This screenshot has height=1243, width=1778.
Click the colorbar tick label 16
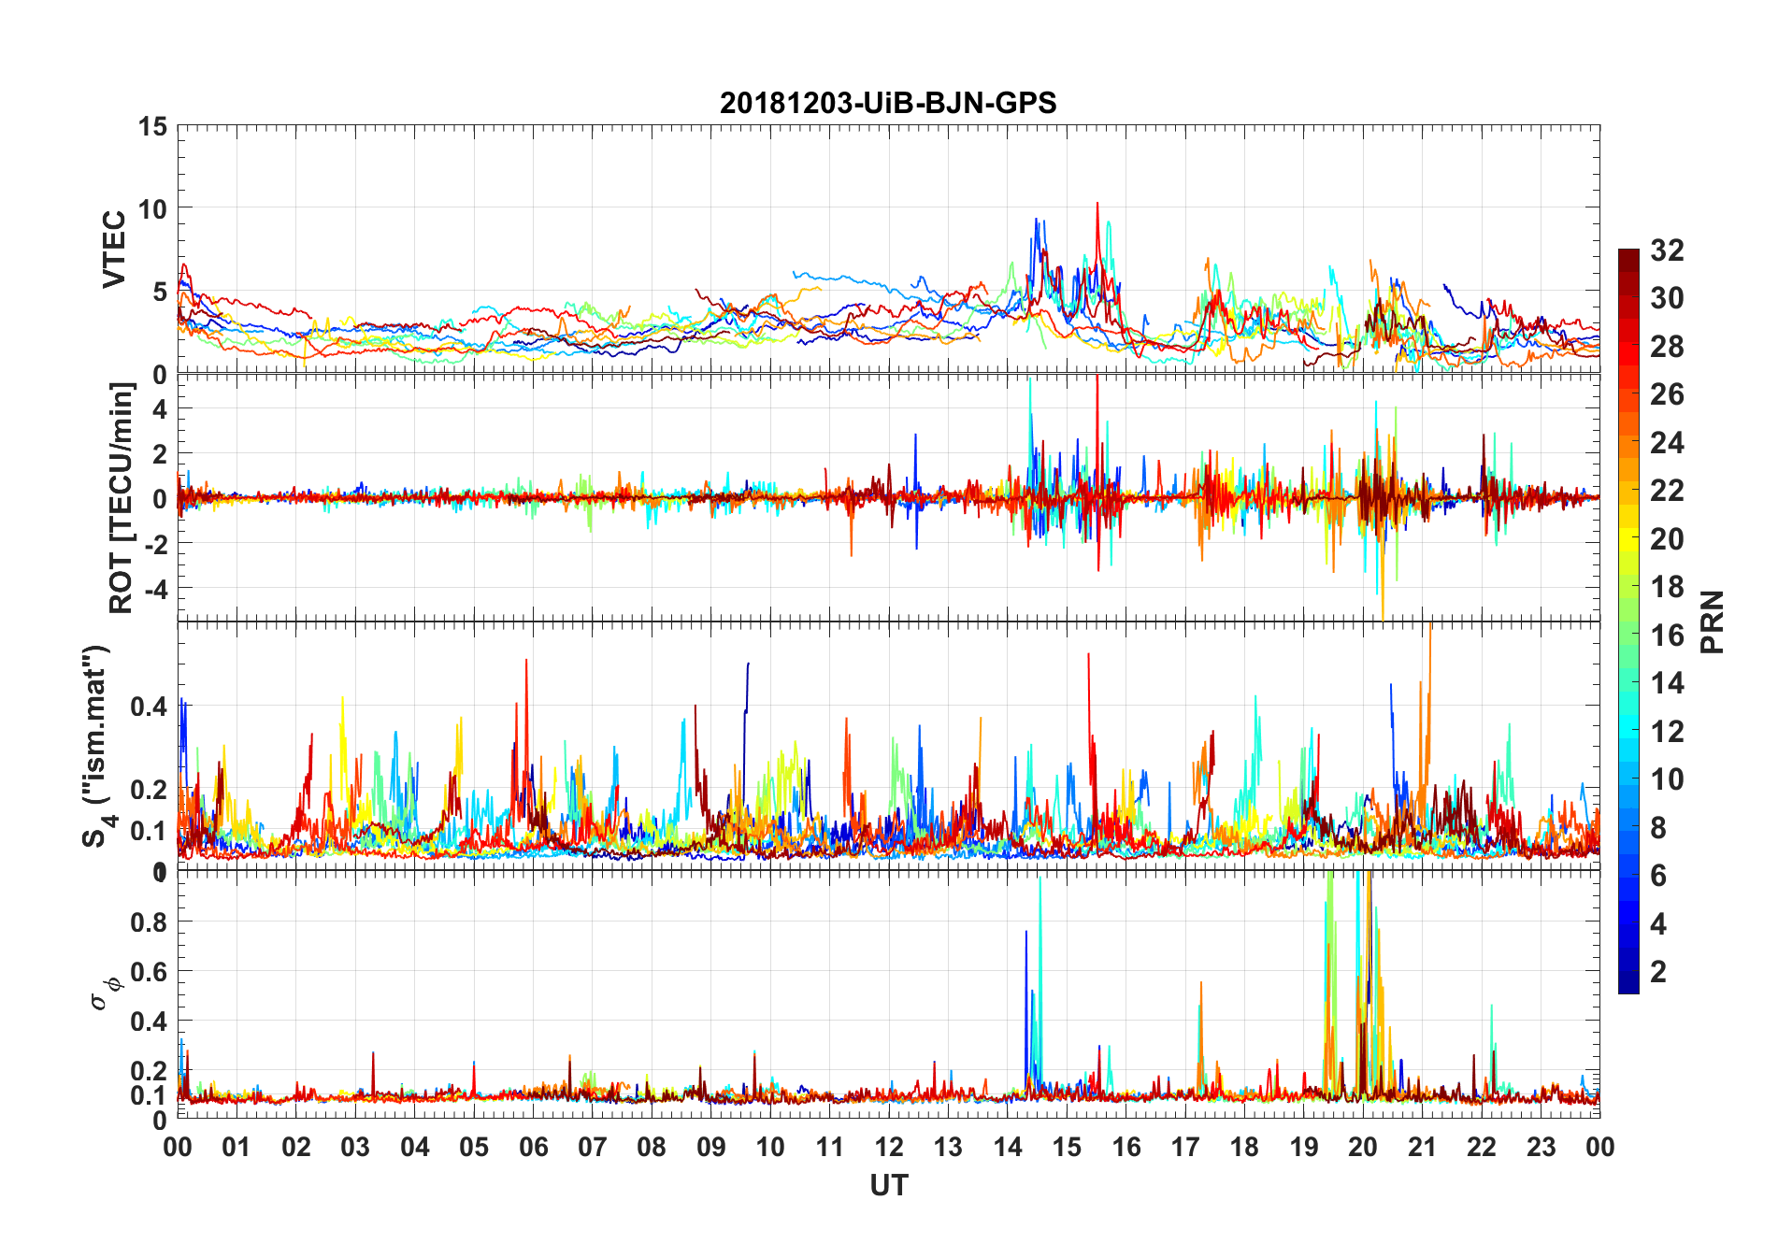[1667, 635]
